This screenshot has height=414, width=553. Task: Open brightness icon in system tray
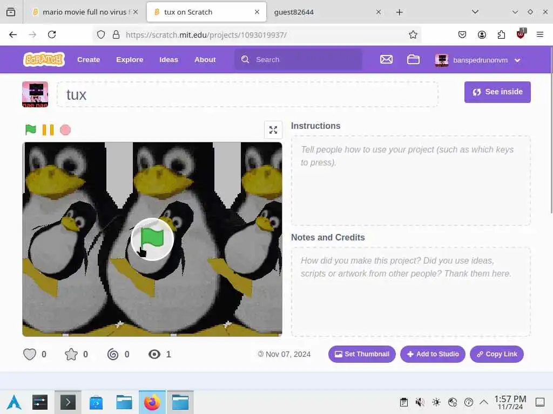[x=436, y=402]
